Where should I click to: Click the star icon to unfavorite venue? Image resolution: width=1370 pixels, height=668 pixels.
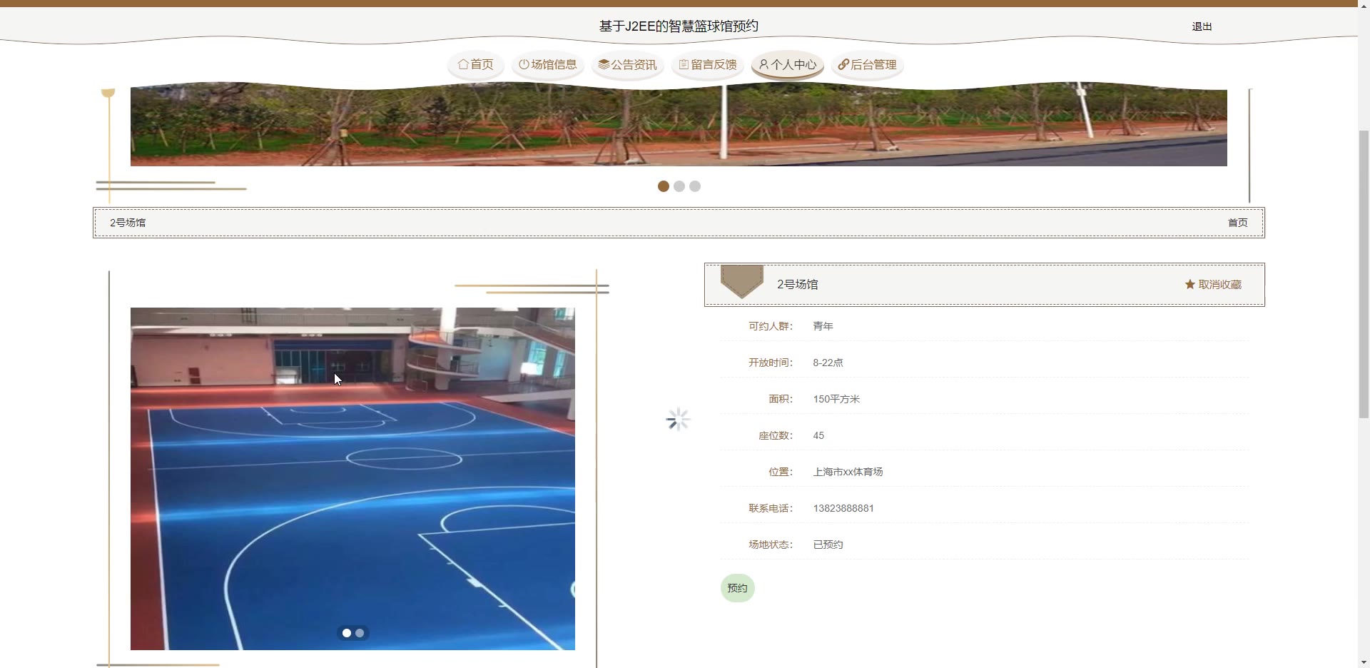coord(1190,284)
